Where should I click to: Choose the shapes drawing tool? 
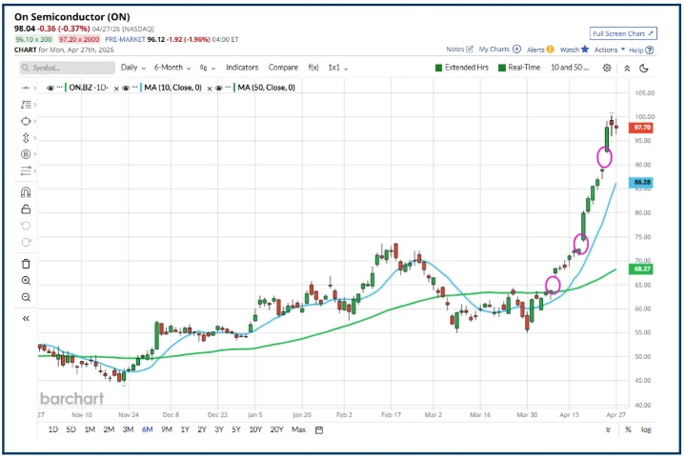(26, 121)
